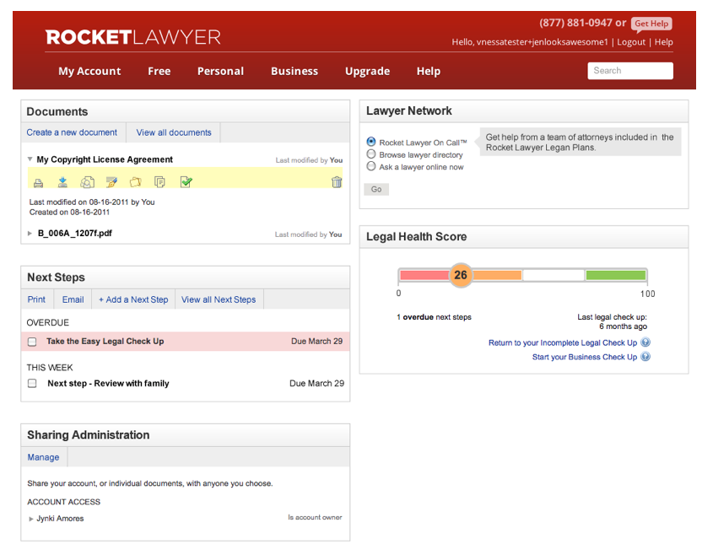713x555 pixels.
Task: Click the score 26 marker on health bar
Action: pos(461,275)
